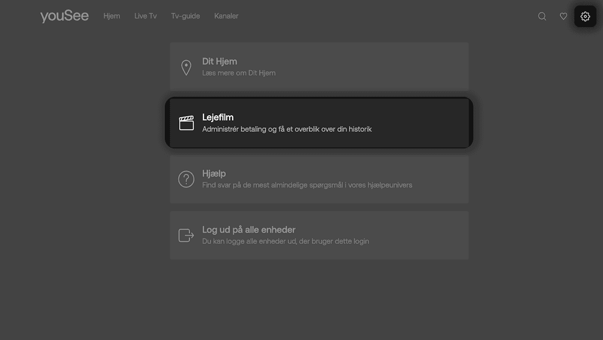
Task: Click the clapperboard icon for Lejefilm
Action: [186, 123]
